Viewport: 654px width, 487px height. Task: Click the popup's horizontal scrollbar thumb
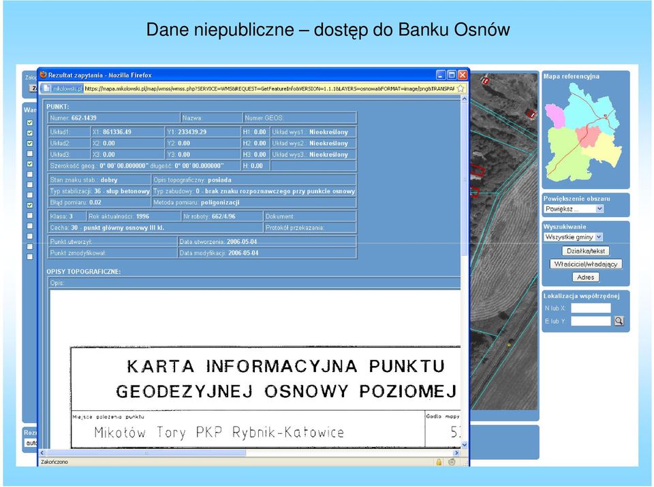[x=146, y=452]
